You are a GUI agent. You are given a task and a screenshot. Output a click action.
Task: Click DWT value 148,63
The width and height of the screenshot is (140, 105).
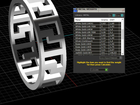pyautogui.click(x=113, y=53)
